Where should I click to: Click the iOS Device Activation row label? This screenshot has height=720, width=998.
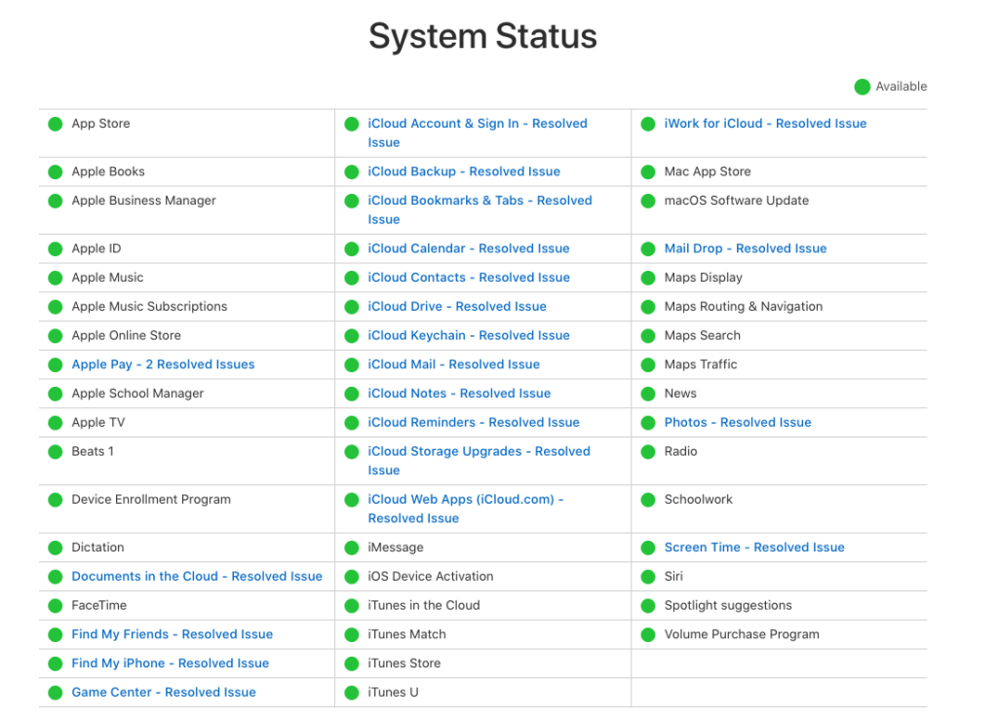(x=431, y=576)
